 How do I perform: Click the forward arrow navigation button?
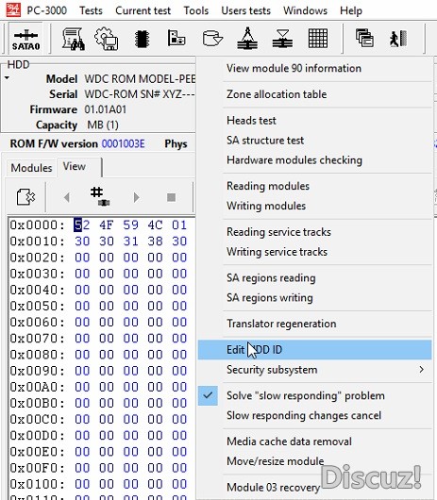137,197
